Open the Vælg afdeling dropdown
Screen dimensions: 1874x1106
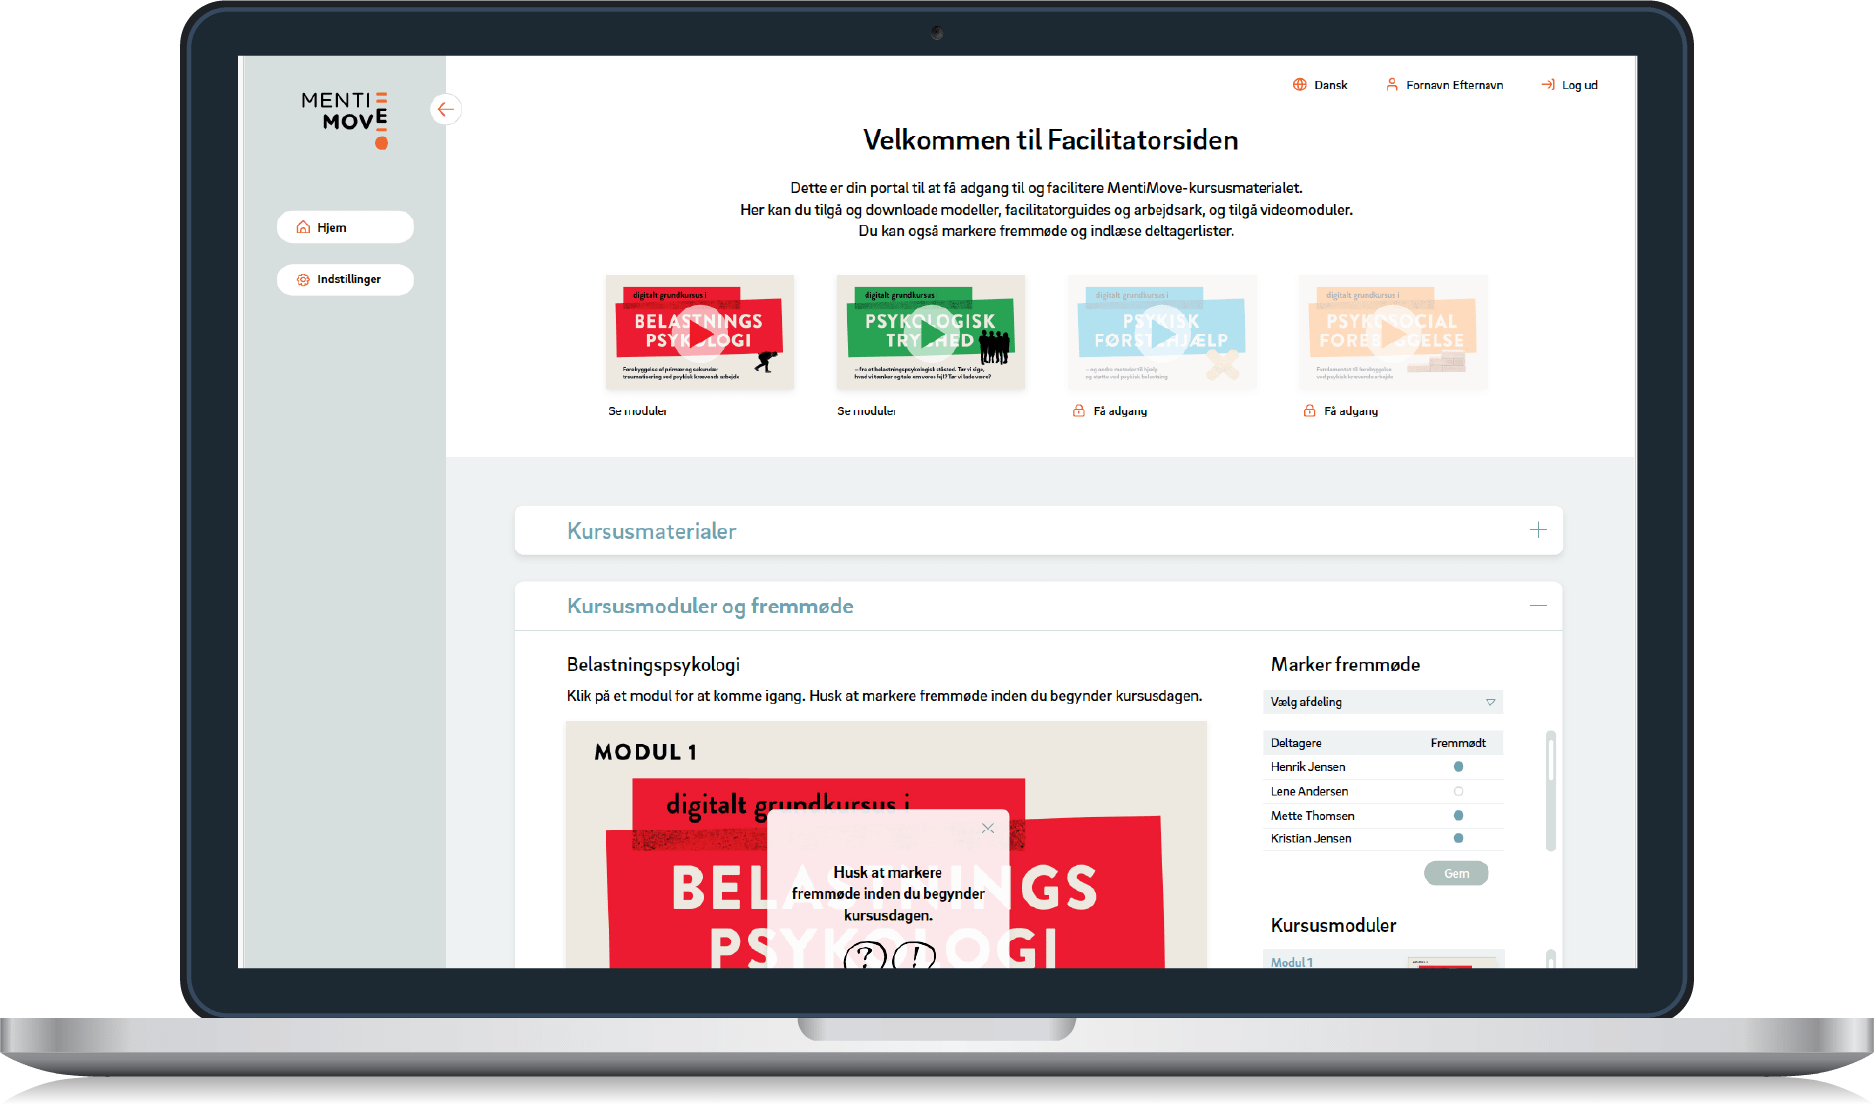click(1382, 702)
